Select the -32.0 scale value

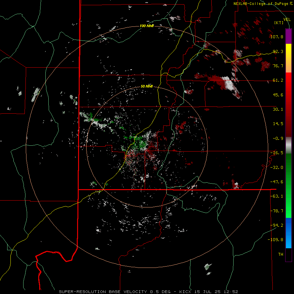(277, 168)
